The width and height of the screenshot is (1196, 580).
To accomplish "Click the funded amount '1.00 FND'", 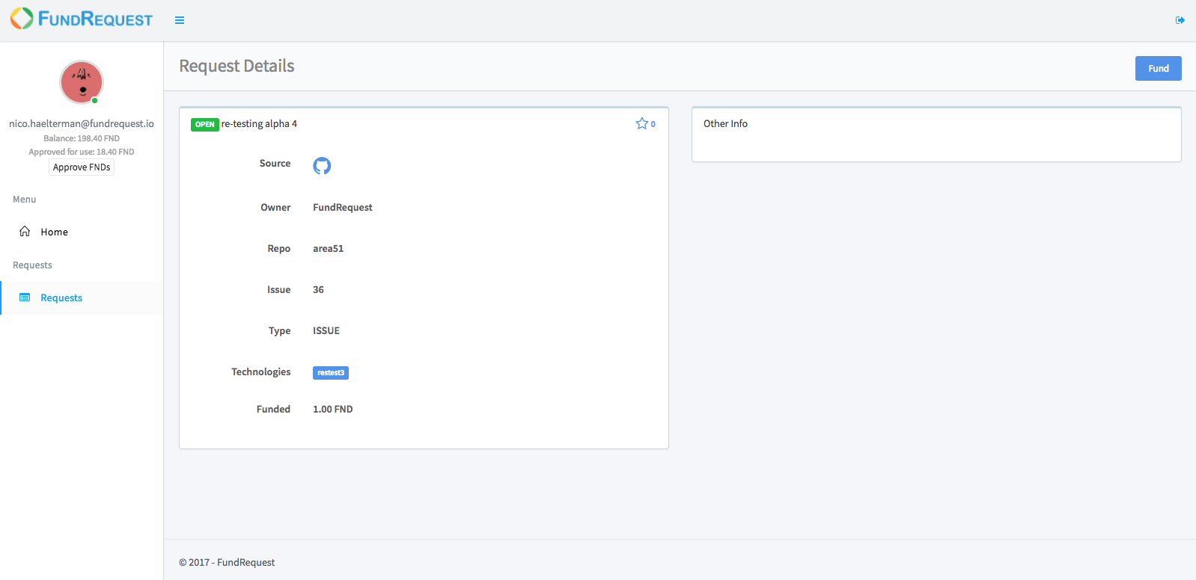I will [x=333, y=410].
